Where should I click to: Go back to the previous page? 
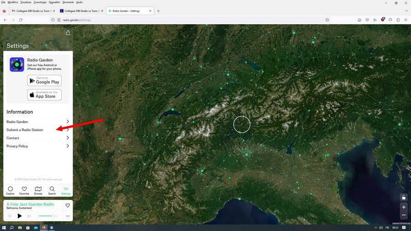(5, 20)
